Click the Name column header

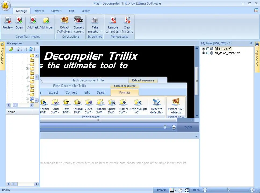point(19,112)
